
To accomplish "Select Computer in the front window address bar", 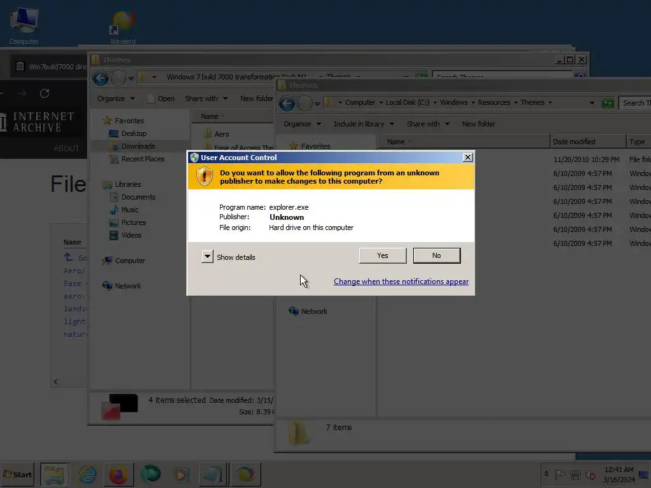I will pyautogui.click(x=360, y=102).
